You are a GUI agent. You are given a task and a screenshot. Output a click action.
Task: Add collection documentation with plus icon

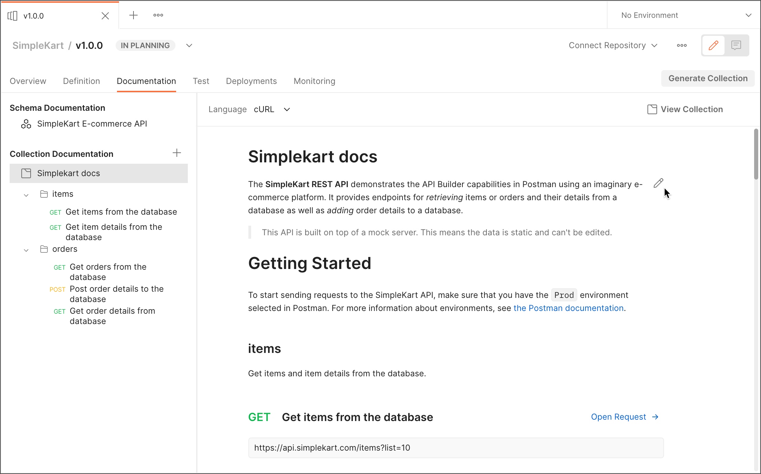coord(177,153)
